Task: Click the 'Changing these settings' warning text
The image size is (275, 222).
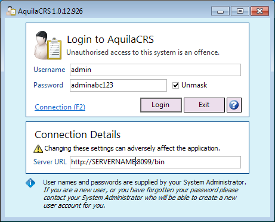Action: (x=132, y=148)
